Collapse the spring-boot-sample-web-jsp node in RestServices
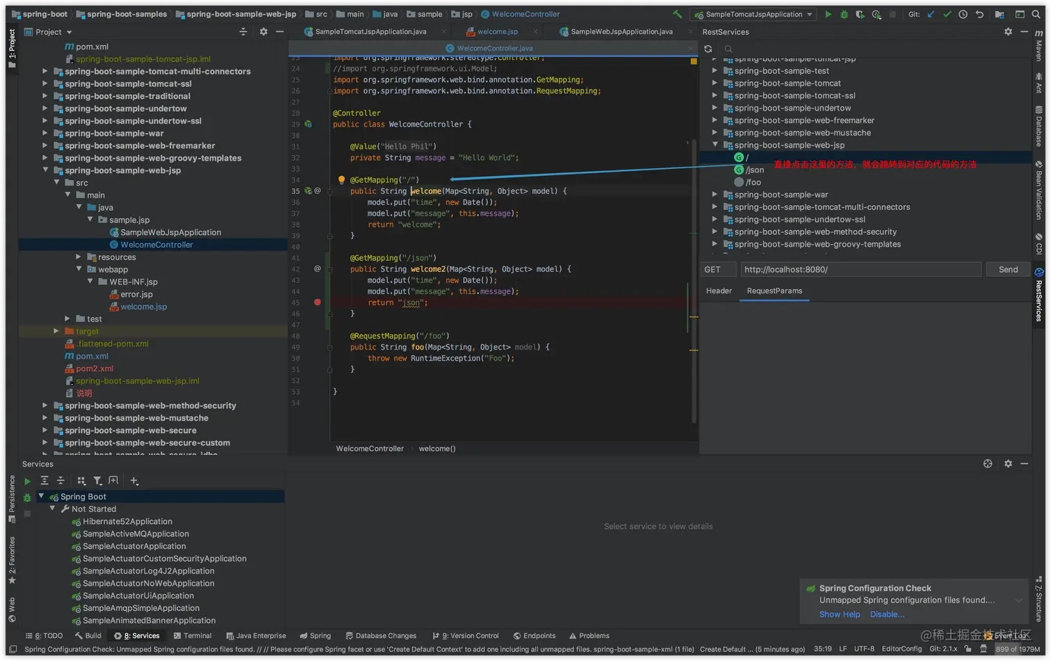The width and height of the screenshot is (1051, 661). 715,145
